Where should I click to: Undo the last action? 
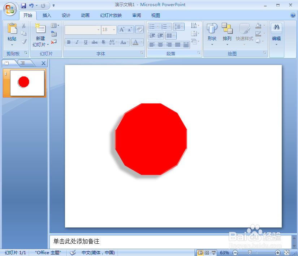[31, 6]
